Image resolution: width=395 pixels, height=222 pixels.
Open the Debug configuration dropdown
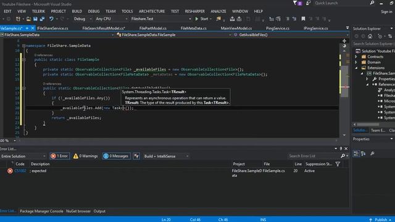coord(82,19)
